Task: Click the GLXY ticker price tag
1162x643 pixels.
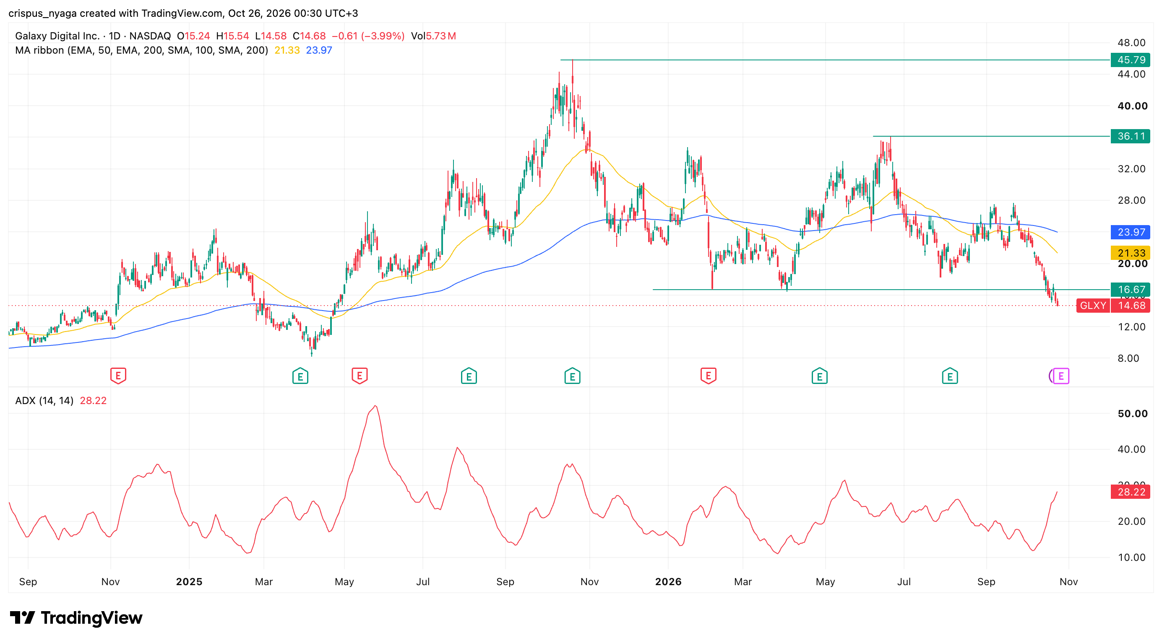Action: point(1092,306)
